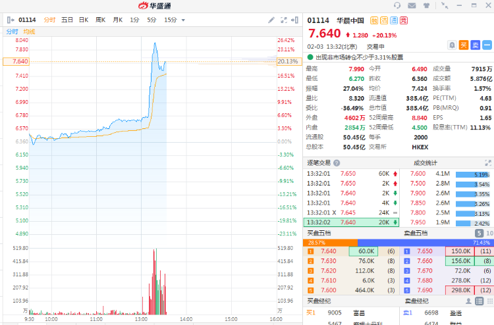Click the 窝 warrant tag icon

(404, 20)
